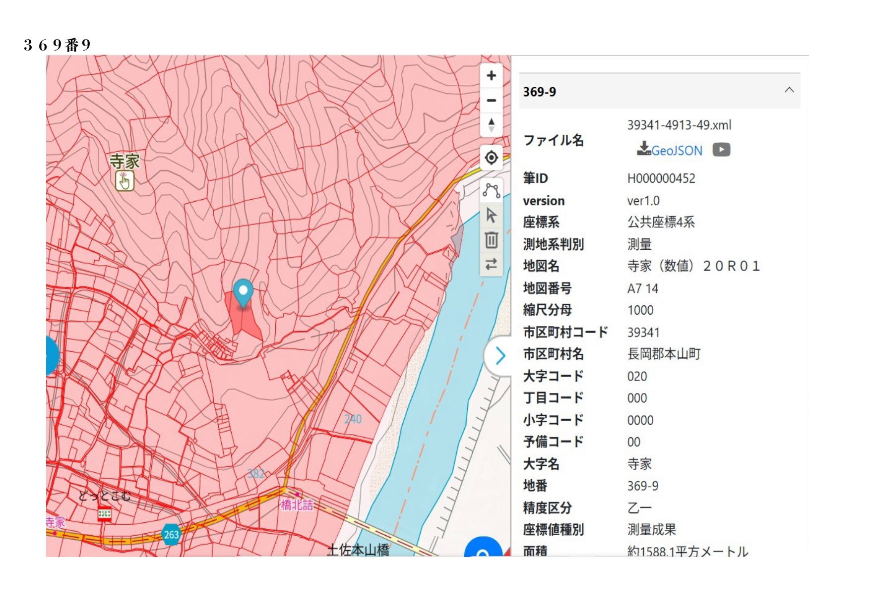
Task: Delete selection with trash can icon
Action: click(x=491, y=240)
